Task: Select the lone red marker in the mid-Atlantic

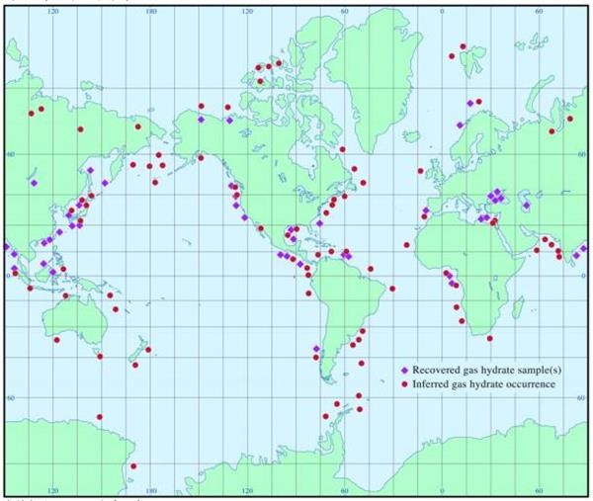Action: [x=406, y=245]
